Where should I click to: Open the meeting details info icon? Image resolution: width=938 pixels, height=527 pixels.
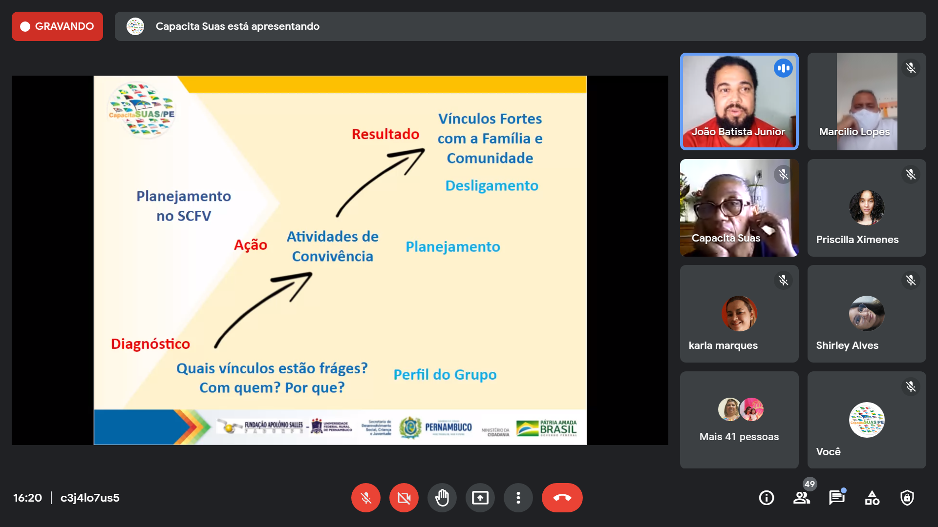[x=766, y=498]
